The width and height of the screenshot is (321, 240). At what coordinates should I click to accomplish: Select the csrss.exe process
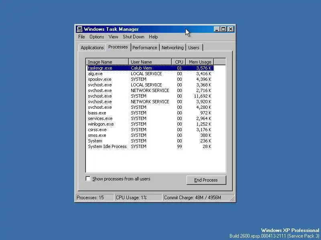(x=150, y=130)
